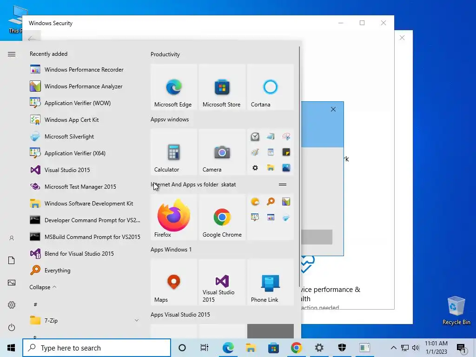The width and height of the screenshot is (476, 357).
Task: Click the Start tiles vertical scrollbar
Action: pyautogui.click(x=300, y=166)
